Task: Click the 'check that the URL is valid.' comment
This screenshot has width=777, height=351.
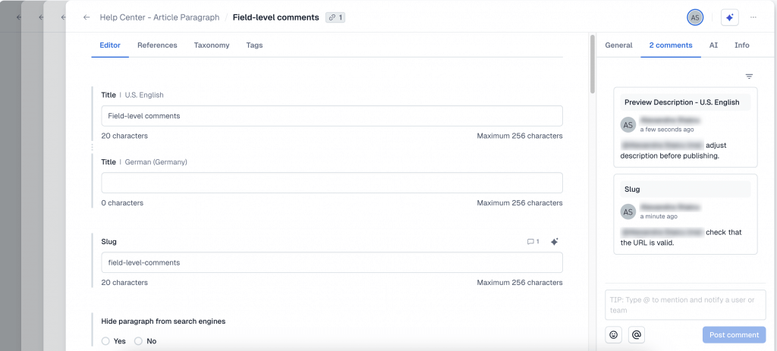Action: click(681, 237)
